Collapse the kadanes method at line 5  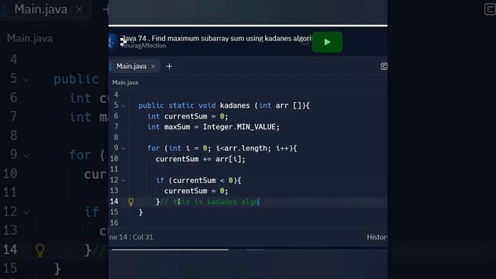(x=123, y=105)
